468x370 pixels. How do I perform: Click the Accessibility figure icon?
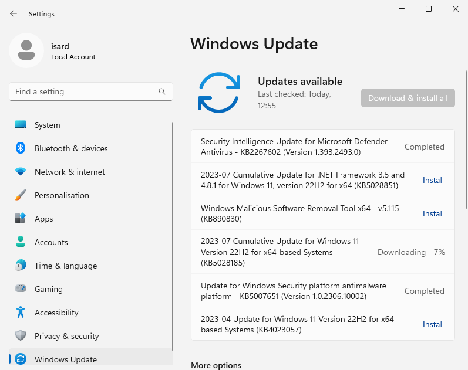(x=21, y=313)
